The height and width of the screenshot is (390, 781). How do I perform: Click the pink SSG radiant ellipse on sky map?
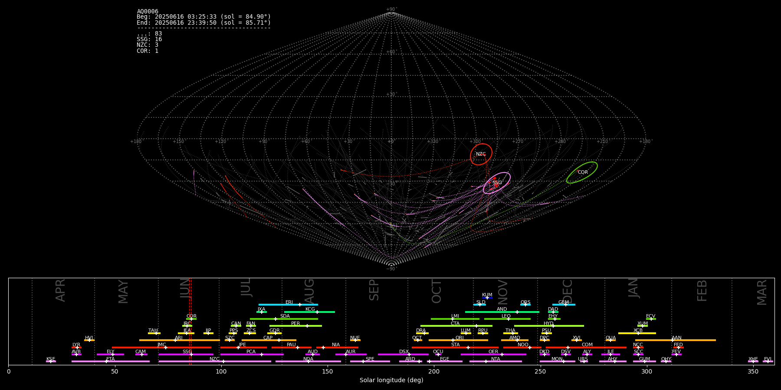coord(497,183)
